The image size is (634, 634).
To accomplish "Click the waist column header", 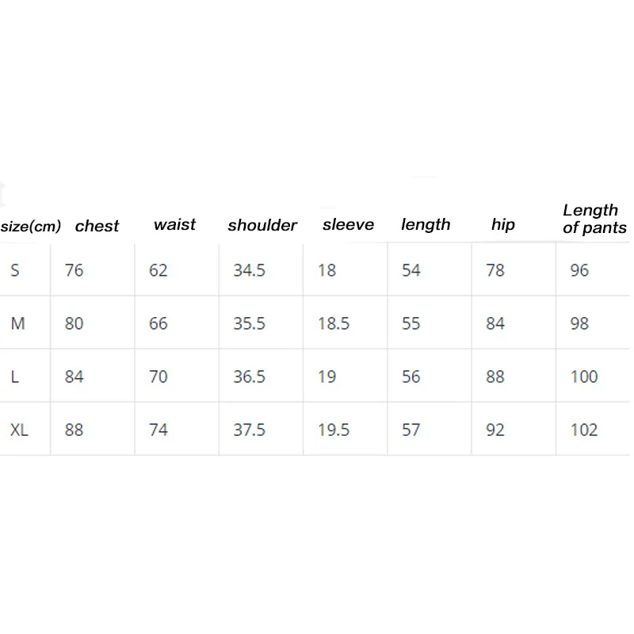I will point(174,224).
